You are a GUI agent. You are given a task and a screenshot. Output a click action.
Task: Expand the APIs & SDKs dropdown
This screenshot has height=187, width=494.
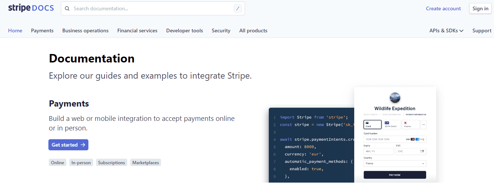pos(446,30)
